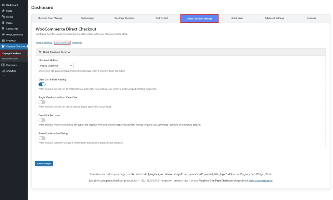
Task: Open the Quick View tab
Action: [x=237, y=18]
